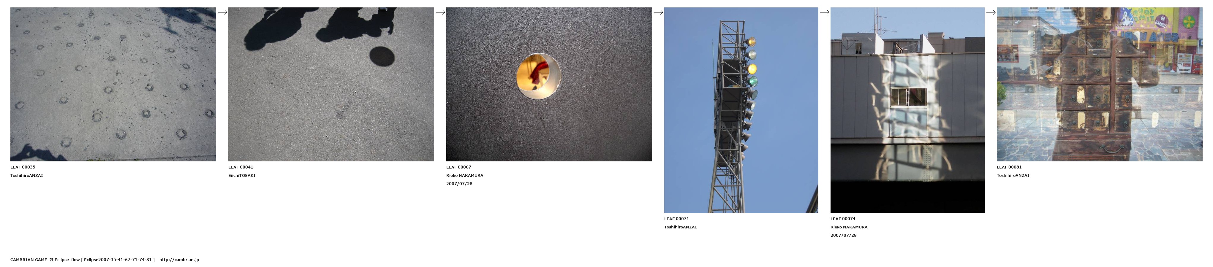The width and height of the screenshot is (1213, 267).
Task: Click Rieko NAKAMURA under LEAF 00074
Action: coord(849,227)
